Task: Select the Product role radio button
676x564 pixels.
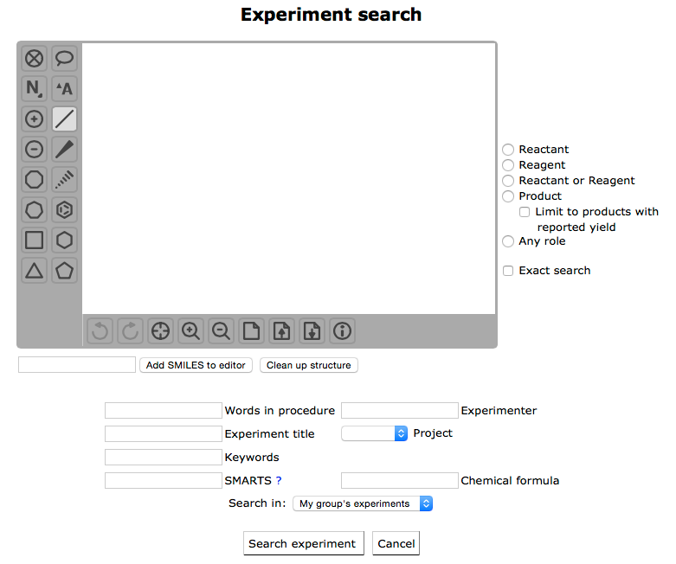Action: pos(508,196)
